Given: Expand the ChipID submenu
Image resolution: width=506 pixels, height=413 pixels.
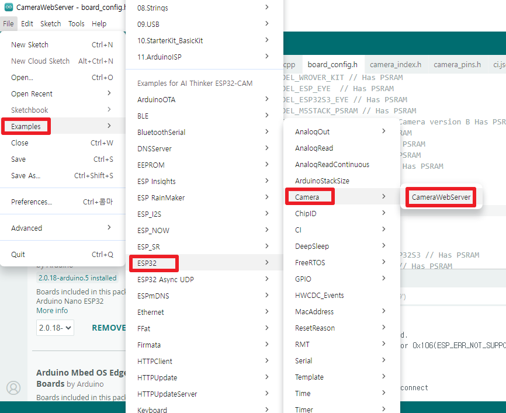Looking at the screenshot, I should (342, 213).
